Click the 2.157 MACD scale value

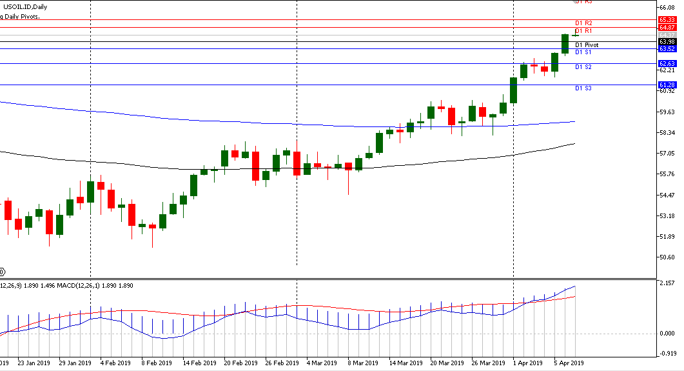[x=667, y=283]
